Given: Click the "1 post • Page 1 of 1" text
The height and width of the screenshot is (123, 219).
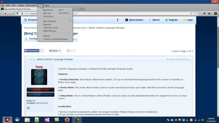Looking at the screenshot, I should pos(182,51).
